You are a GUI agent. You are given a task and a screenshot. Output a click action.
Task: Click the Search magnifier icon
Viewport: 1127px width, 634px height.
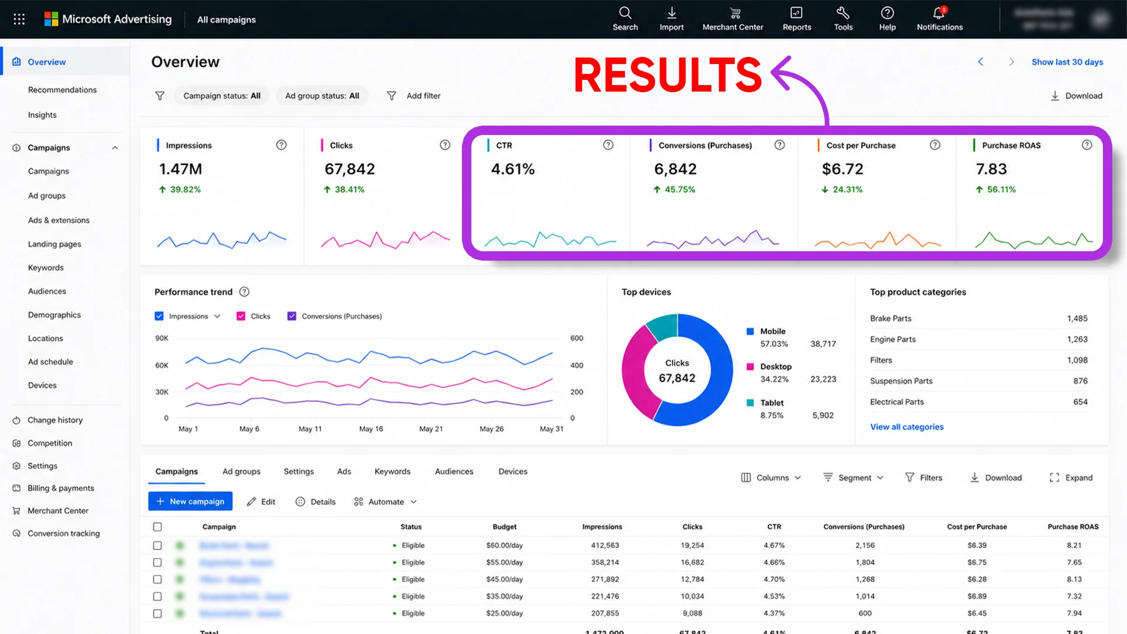click(625, 13)
